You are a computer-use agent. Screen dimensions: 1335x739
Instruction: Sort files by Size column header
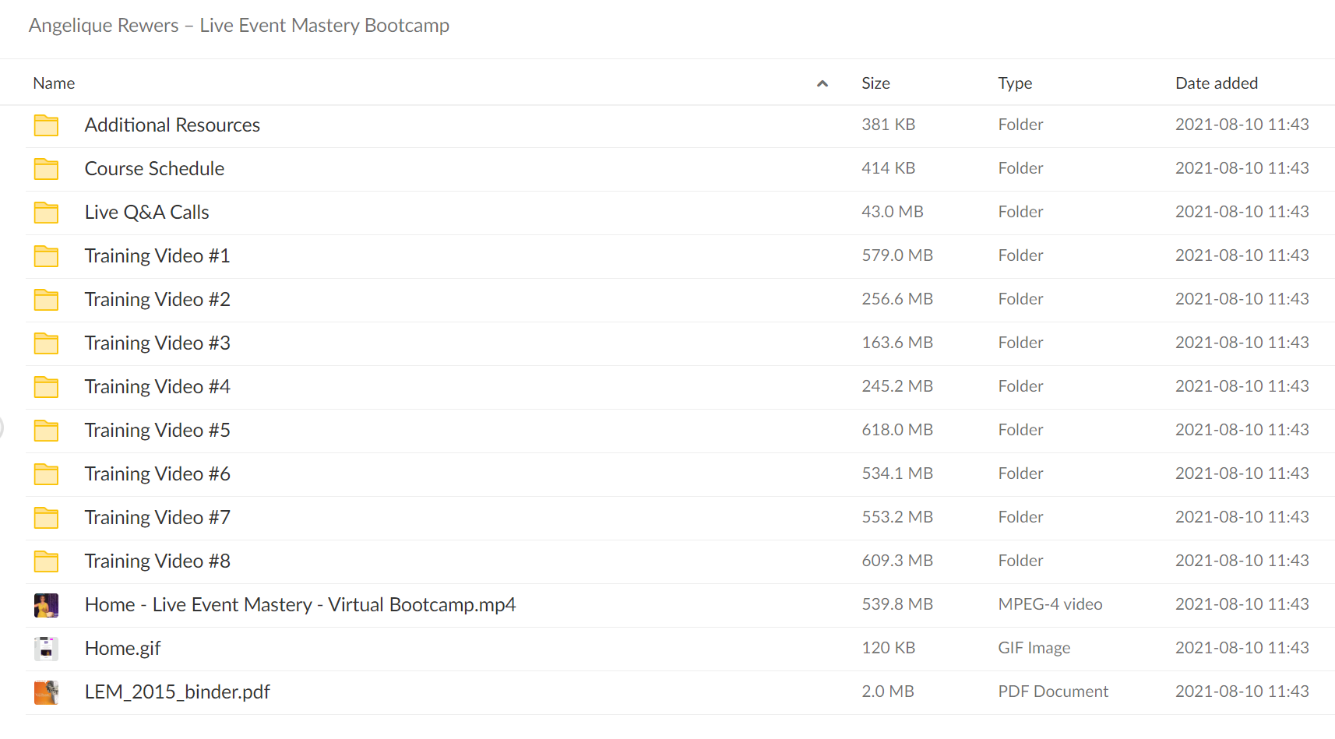pos(875,83)
